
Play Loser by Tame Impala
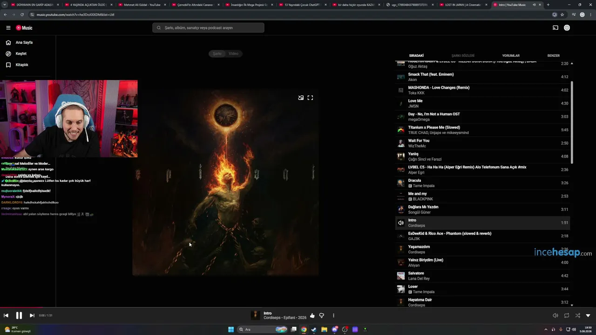coord(482,289)
